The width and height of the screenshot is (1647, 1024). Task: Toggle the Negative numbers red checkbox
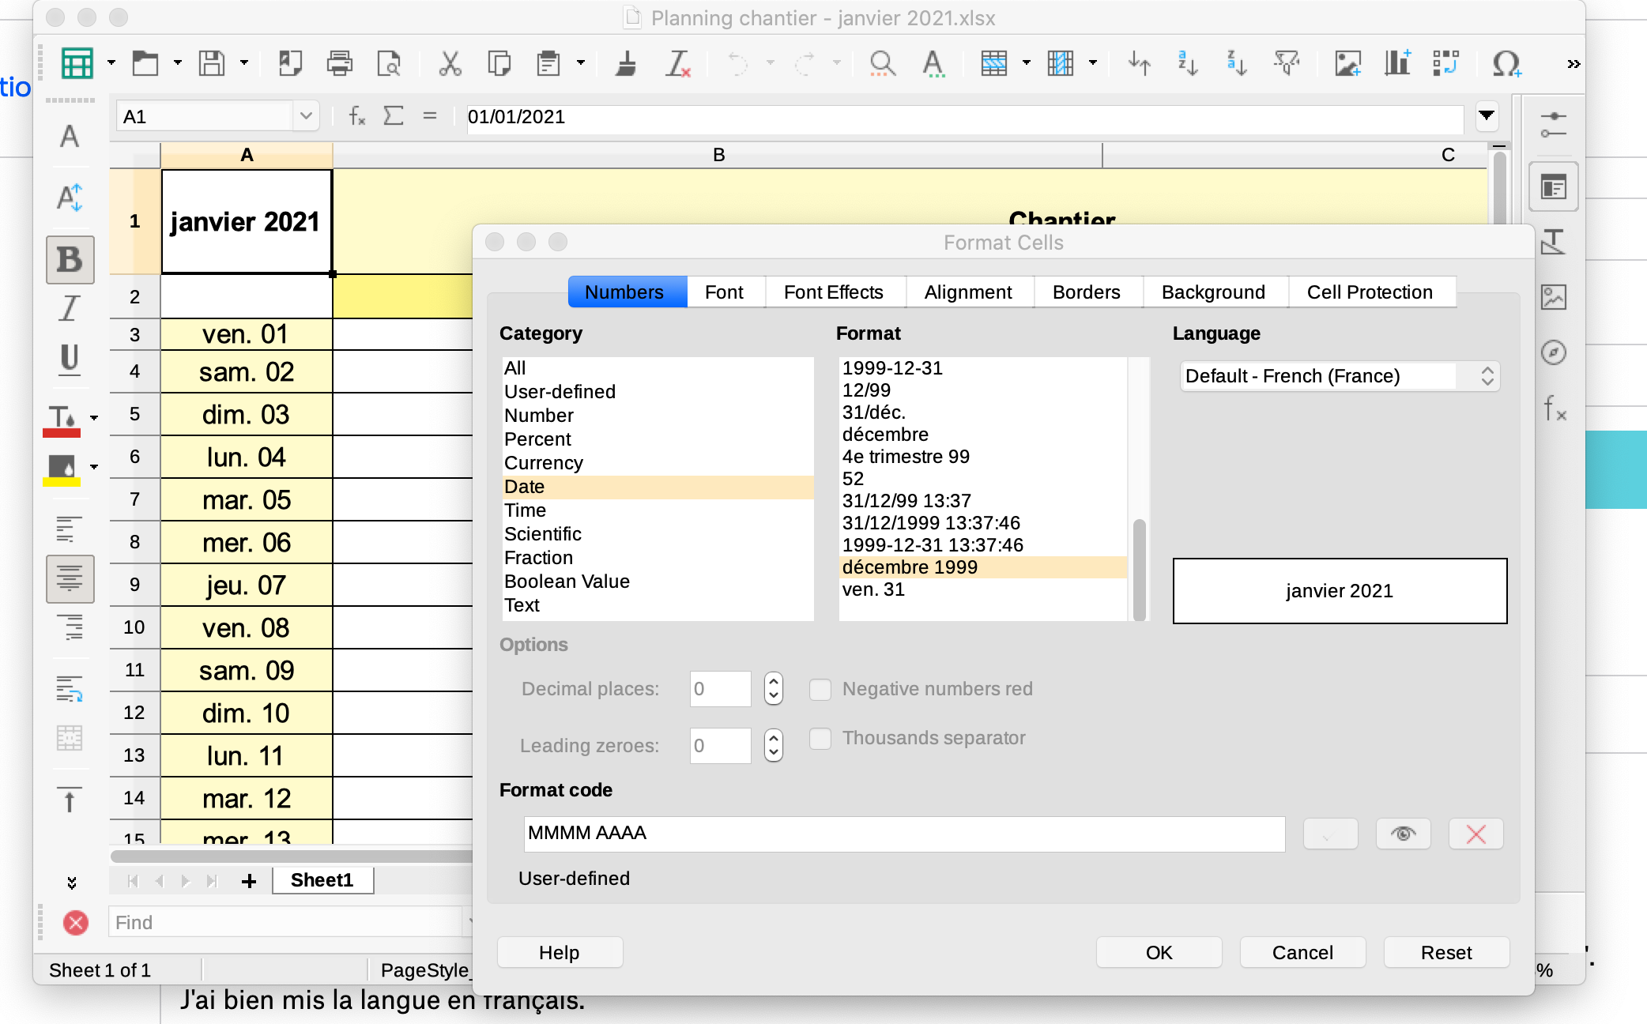point(818,687)
